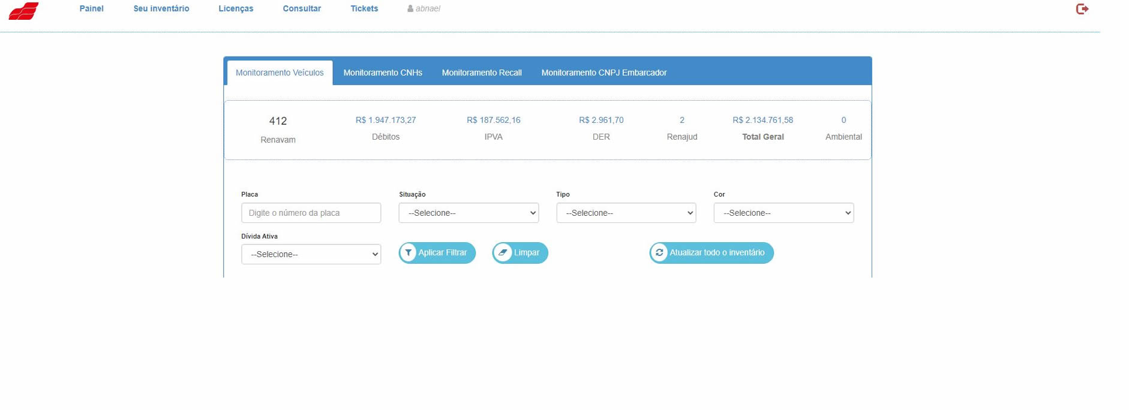Click the Renajud label
The height and width of the screenshot is (410, 1129).
[x=682, y=137]
